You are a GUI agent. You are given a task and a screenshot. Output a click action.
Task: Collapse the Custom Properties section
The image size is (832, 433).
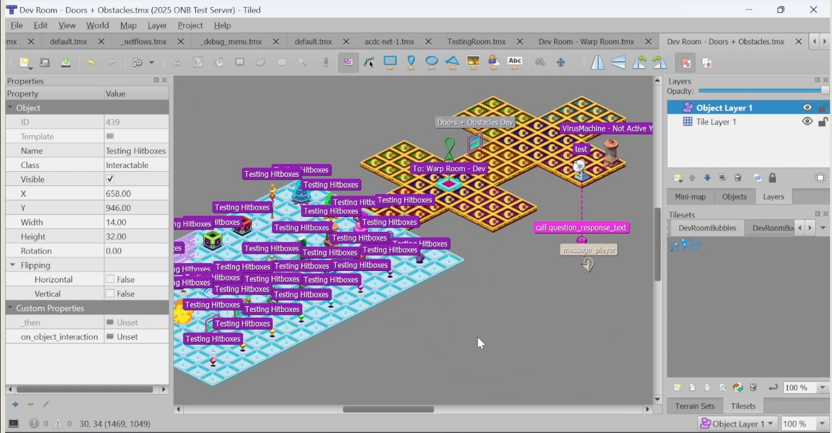(10, 308)
